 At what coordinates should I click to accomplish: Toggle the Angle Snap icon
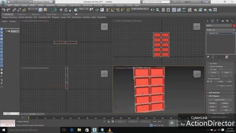pyautogui.click(x=113, y=10)
